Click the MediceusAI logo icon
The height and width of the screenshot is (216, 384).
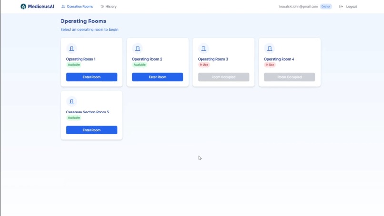point(23,6)
